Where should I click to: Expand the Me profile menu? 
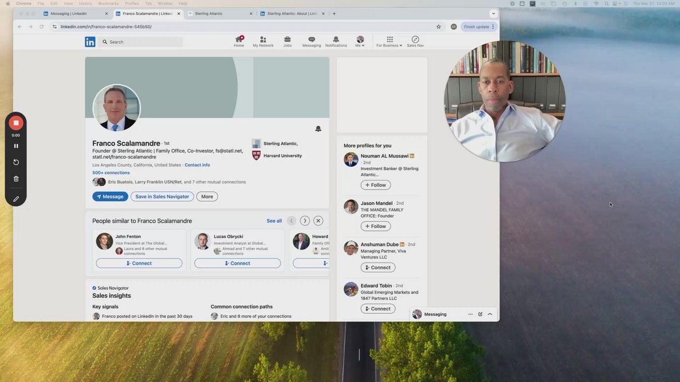(360, 41)
